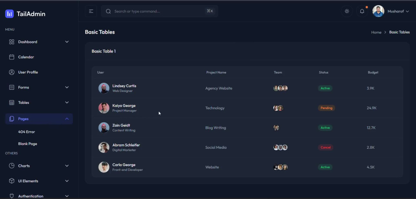Click Musharof's profile avatar
This screenshot has width=416, height=199.
(x=378, y=11)
